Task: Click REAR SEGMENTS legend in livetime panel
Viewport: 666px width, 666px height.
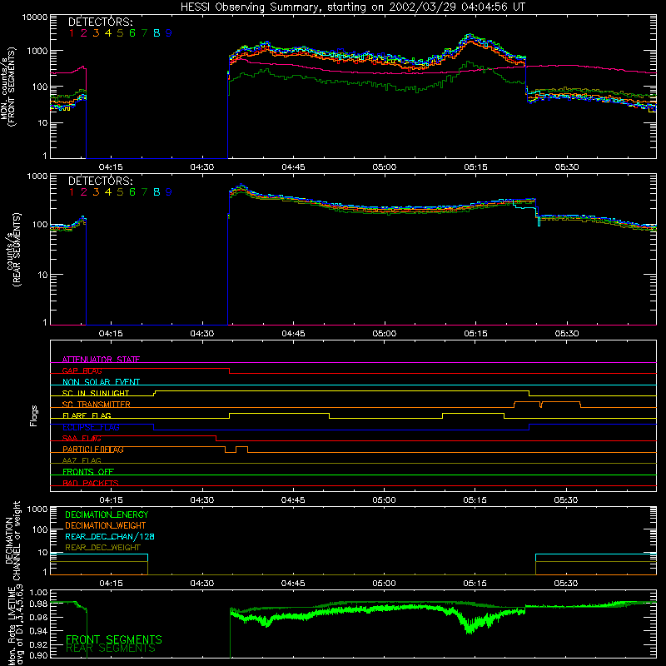Action: click(111, 649)
